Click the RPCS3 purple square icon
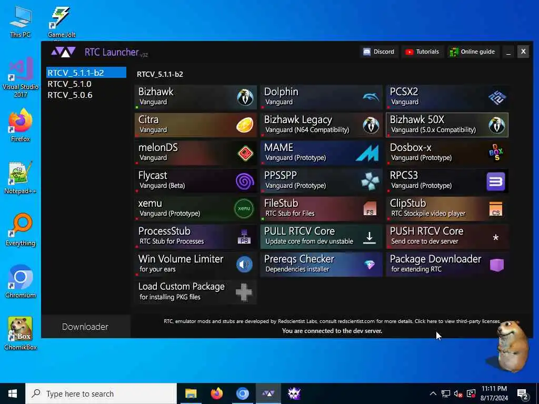The height and width of the screenshot is (404, 539). [496, 181]
